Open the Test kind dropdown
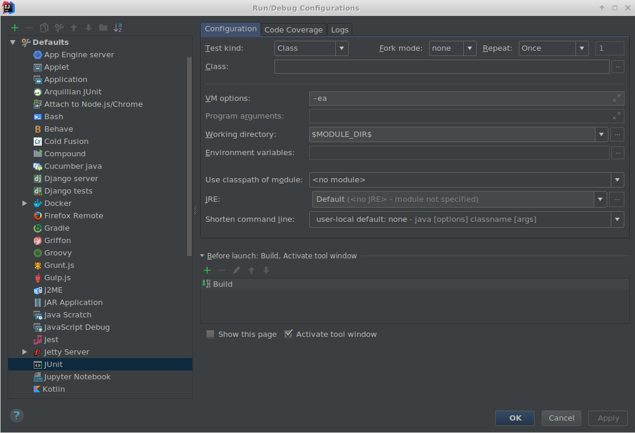The width and height of the screenshot is (635, 433). [312, 48]
